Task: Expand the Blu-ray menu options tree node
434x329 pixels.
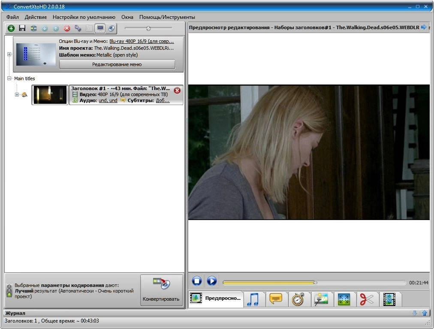Action: [x=9, y=54]
